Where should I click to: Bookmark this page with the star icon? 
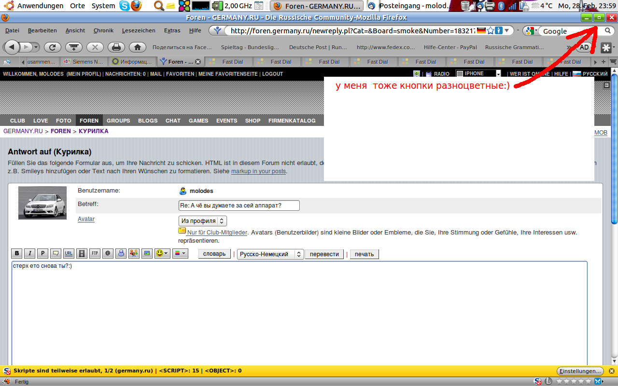(x=491, y=30)
